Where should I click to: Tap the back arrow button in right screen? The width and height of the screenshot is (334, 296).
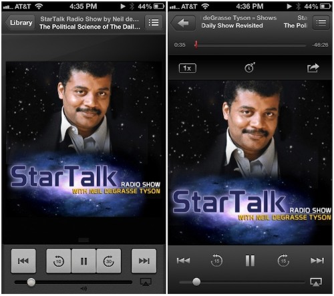tap(183, 23)
